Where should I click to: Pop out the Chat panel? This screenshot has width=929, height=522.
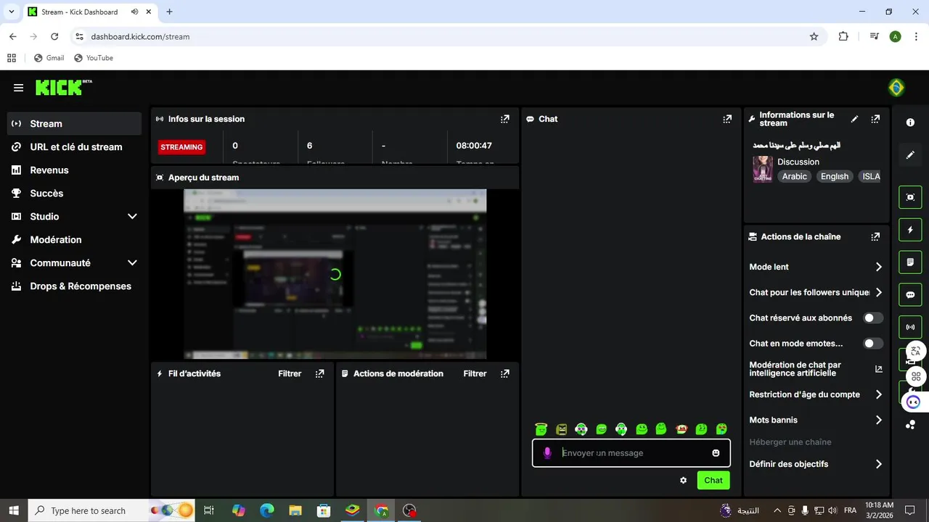tap(727, 119)
